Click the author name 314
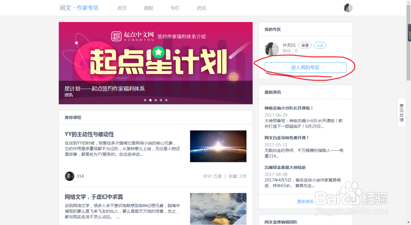 (80, 176)
